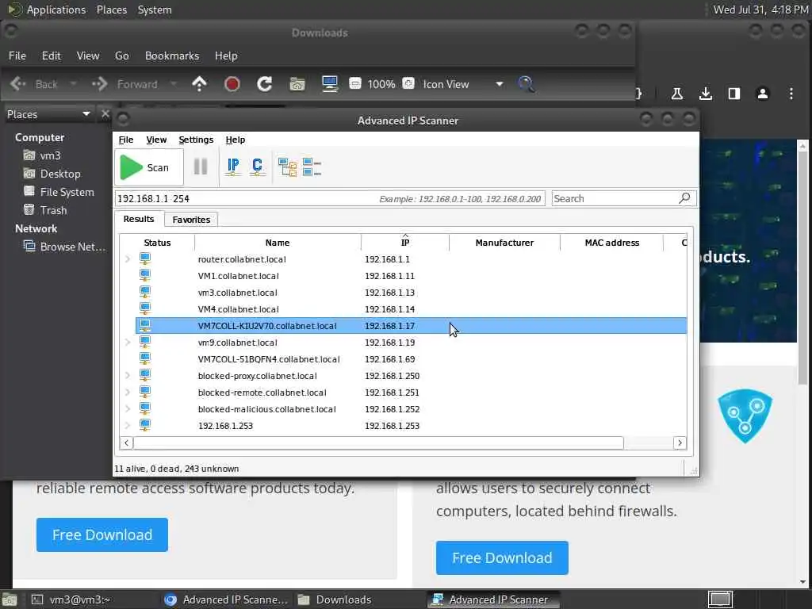Click the IP range input field
Image resolution: width=812 pixels, height=609 pixels.
[330, 198]
